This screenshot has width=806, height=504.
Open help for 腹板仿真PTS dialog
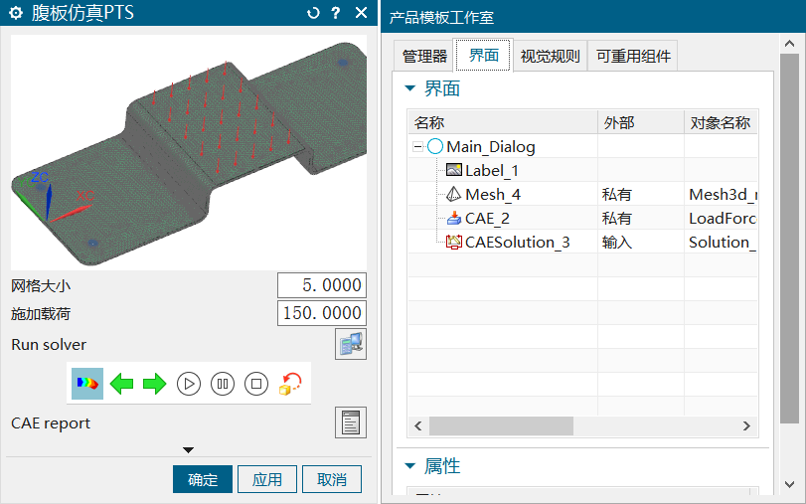(336, 13)
